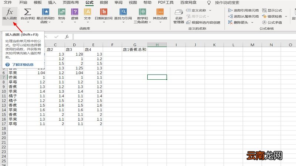Click the formula bar fx icon
Screen dimensions: 296x166
(67, 37)
